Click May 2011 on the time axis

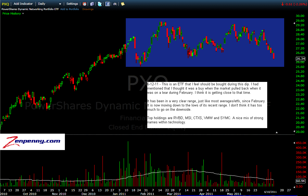point(234,194)
